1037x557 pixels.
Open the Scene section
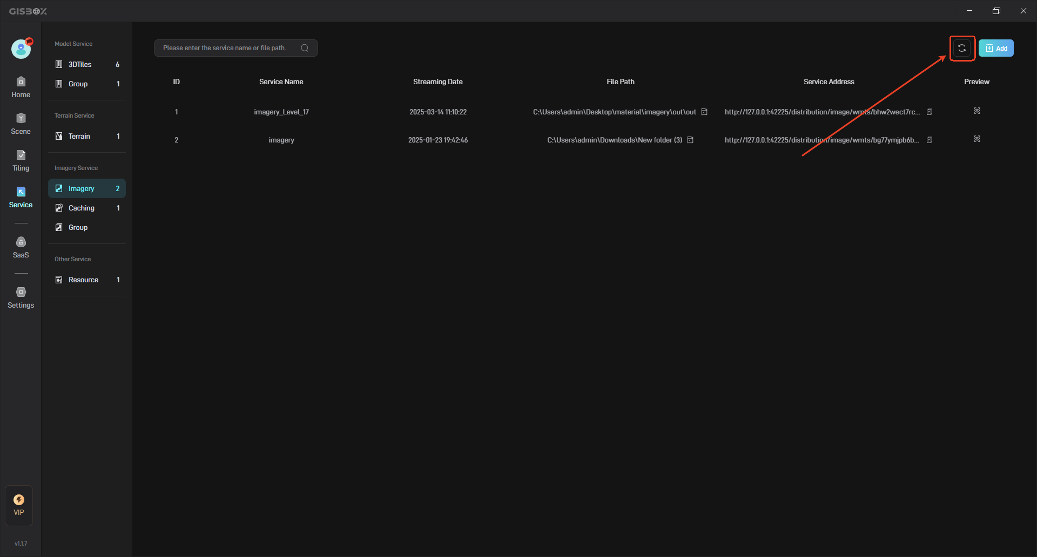coord(21,124)
